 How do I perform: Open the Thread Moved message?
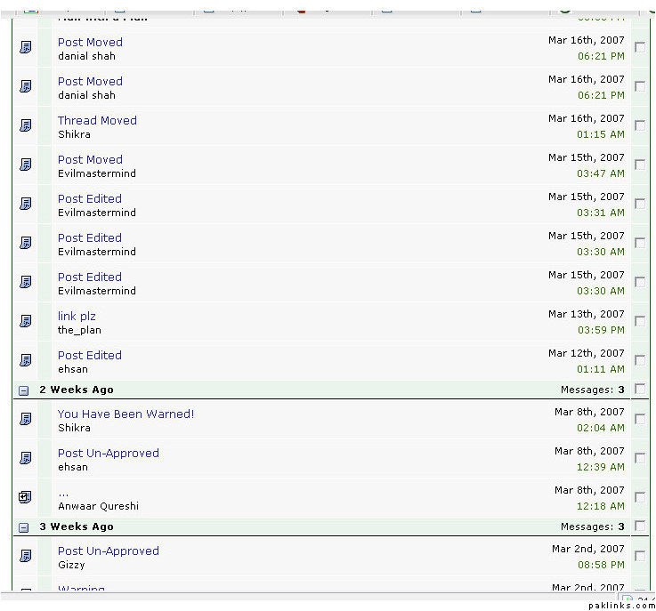(97, 120)
